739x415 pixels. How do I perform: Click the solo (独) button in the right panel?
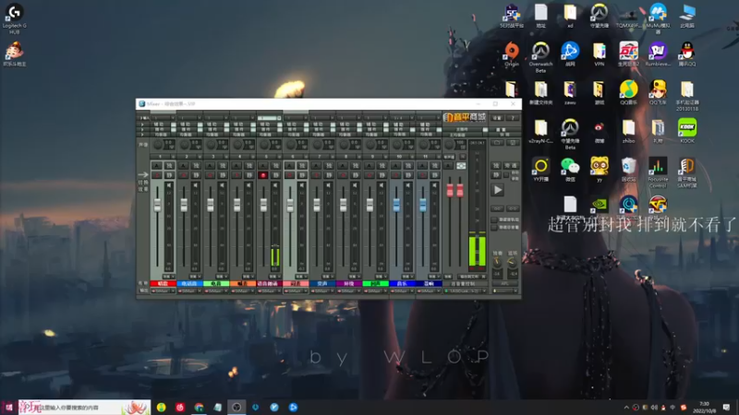(x=496, y=166)
